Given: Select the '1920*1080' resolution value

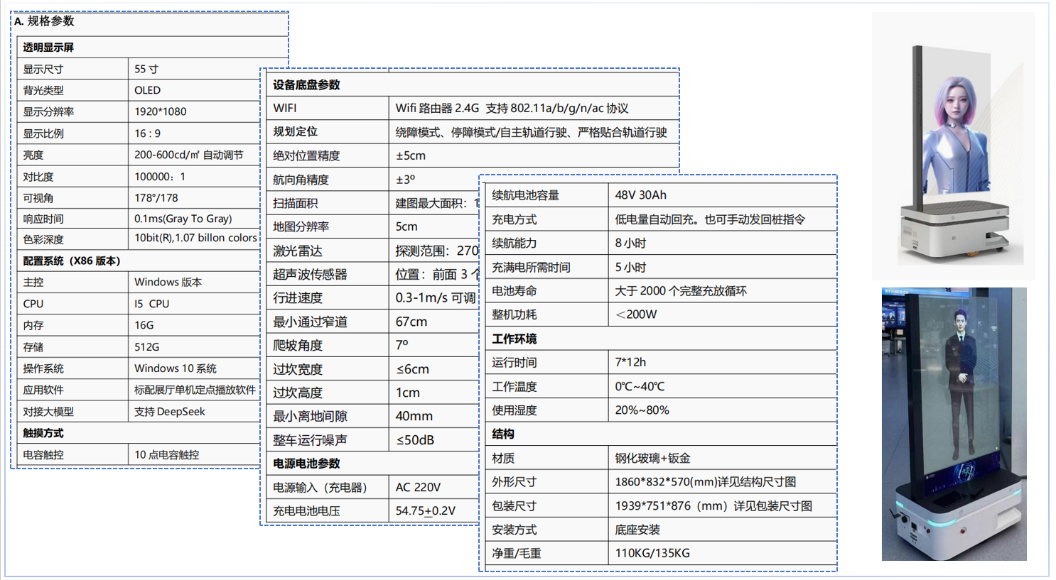Looking at the screenshot, I should (161, 111).
